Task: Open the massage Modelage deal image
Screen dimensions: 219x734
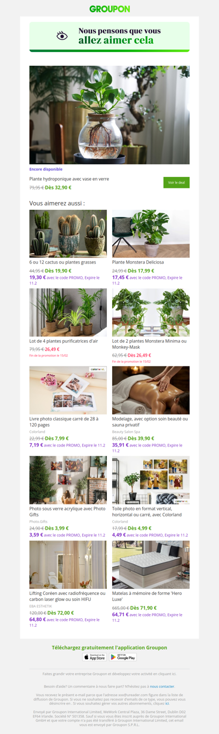Action: pyautogui.click(x=151, y=390)
